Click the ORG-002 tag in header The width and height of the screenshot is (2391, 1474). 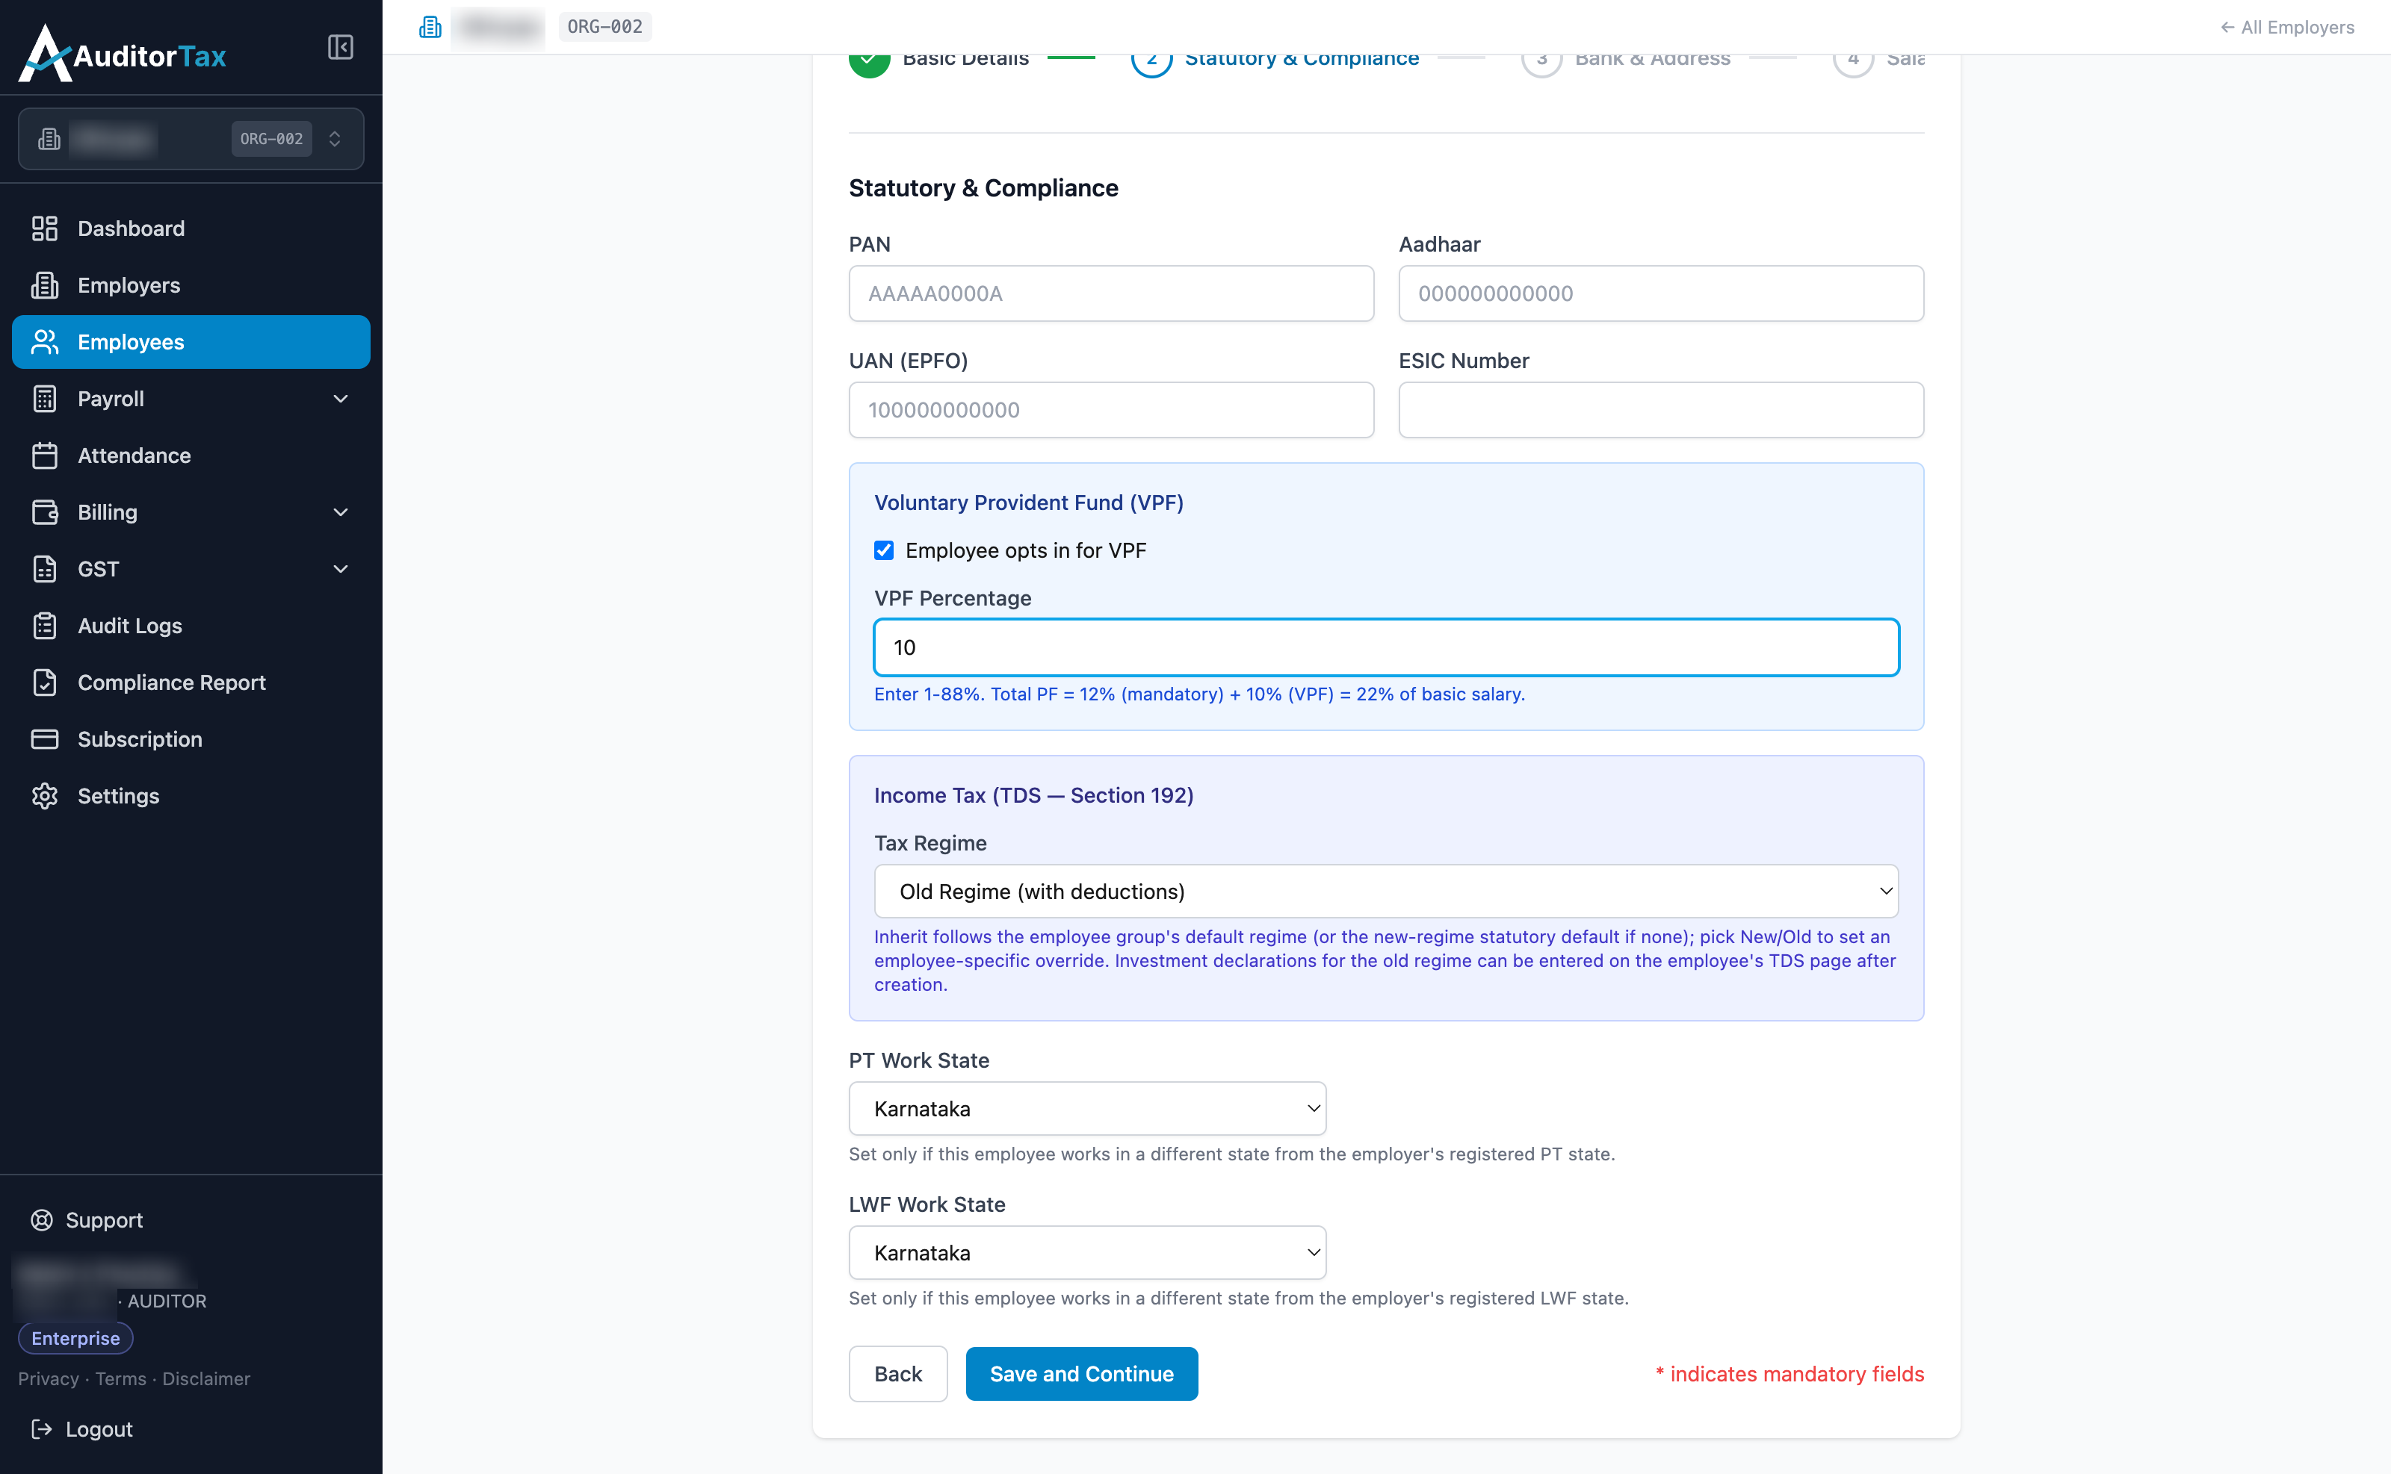[604, 26]
